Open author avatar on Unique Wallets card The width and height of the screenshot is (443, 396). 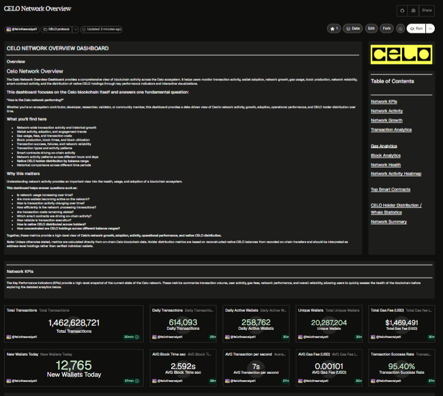tap(300, 337)
